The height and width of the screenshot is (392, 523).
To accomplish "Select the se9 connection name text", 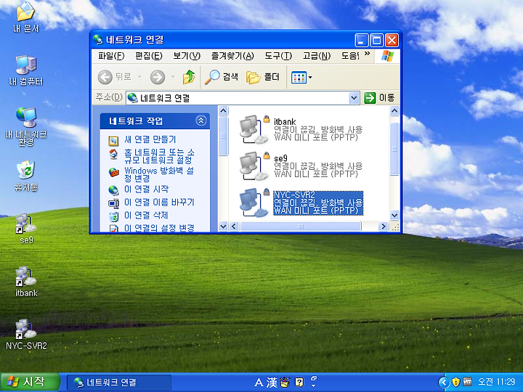I will 280,158.
